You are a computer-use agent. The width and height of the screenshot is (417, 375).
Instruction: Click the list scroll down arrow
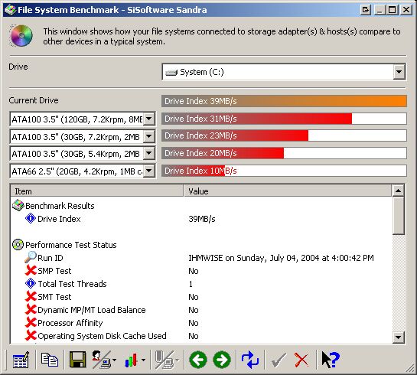tap(398, 337)
